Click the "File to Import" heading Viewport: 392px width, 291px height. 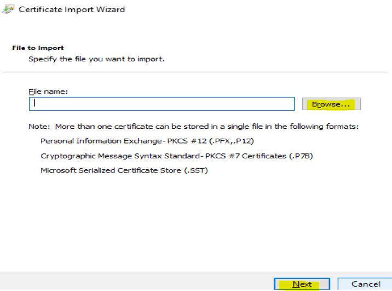(x=38, y=48)
